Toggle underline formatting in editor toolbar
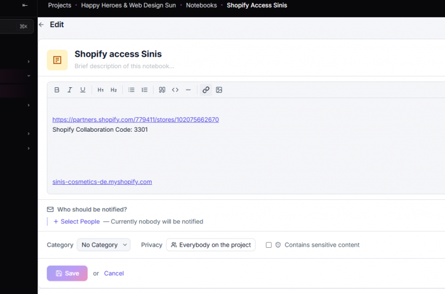This screenshot has width=445, height=294. pyautogui.click(x=83, y=90)
